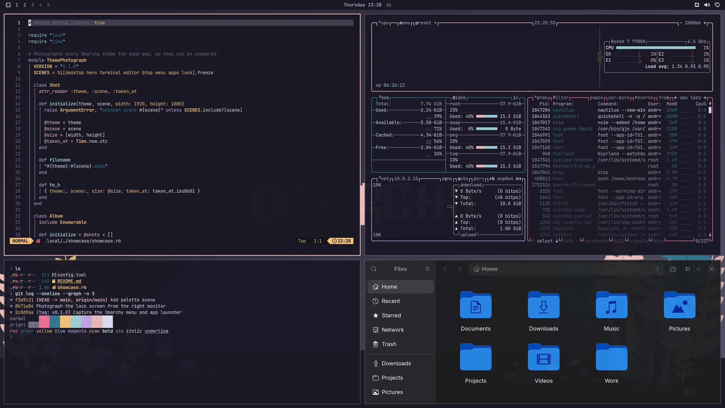The height and width of the screenshot is (408, 725).
Task: Toggle io mode in btop disks box
Action: pyautogui.click(x=515, y=98)
